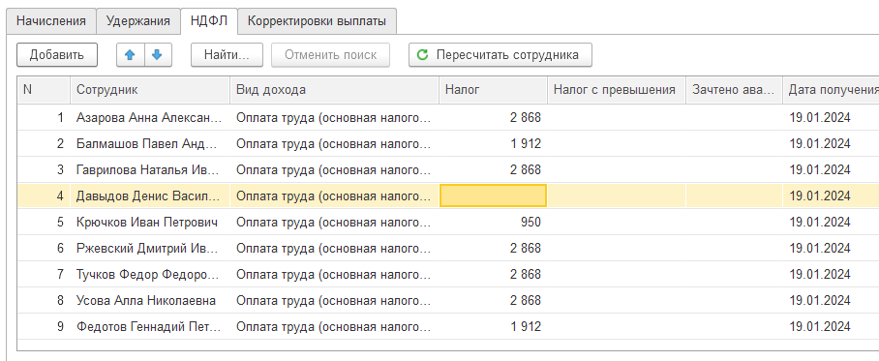Select the Усова Алла Николаевна row

(x=448, y=300)
